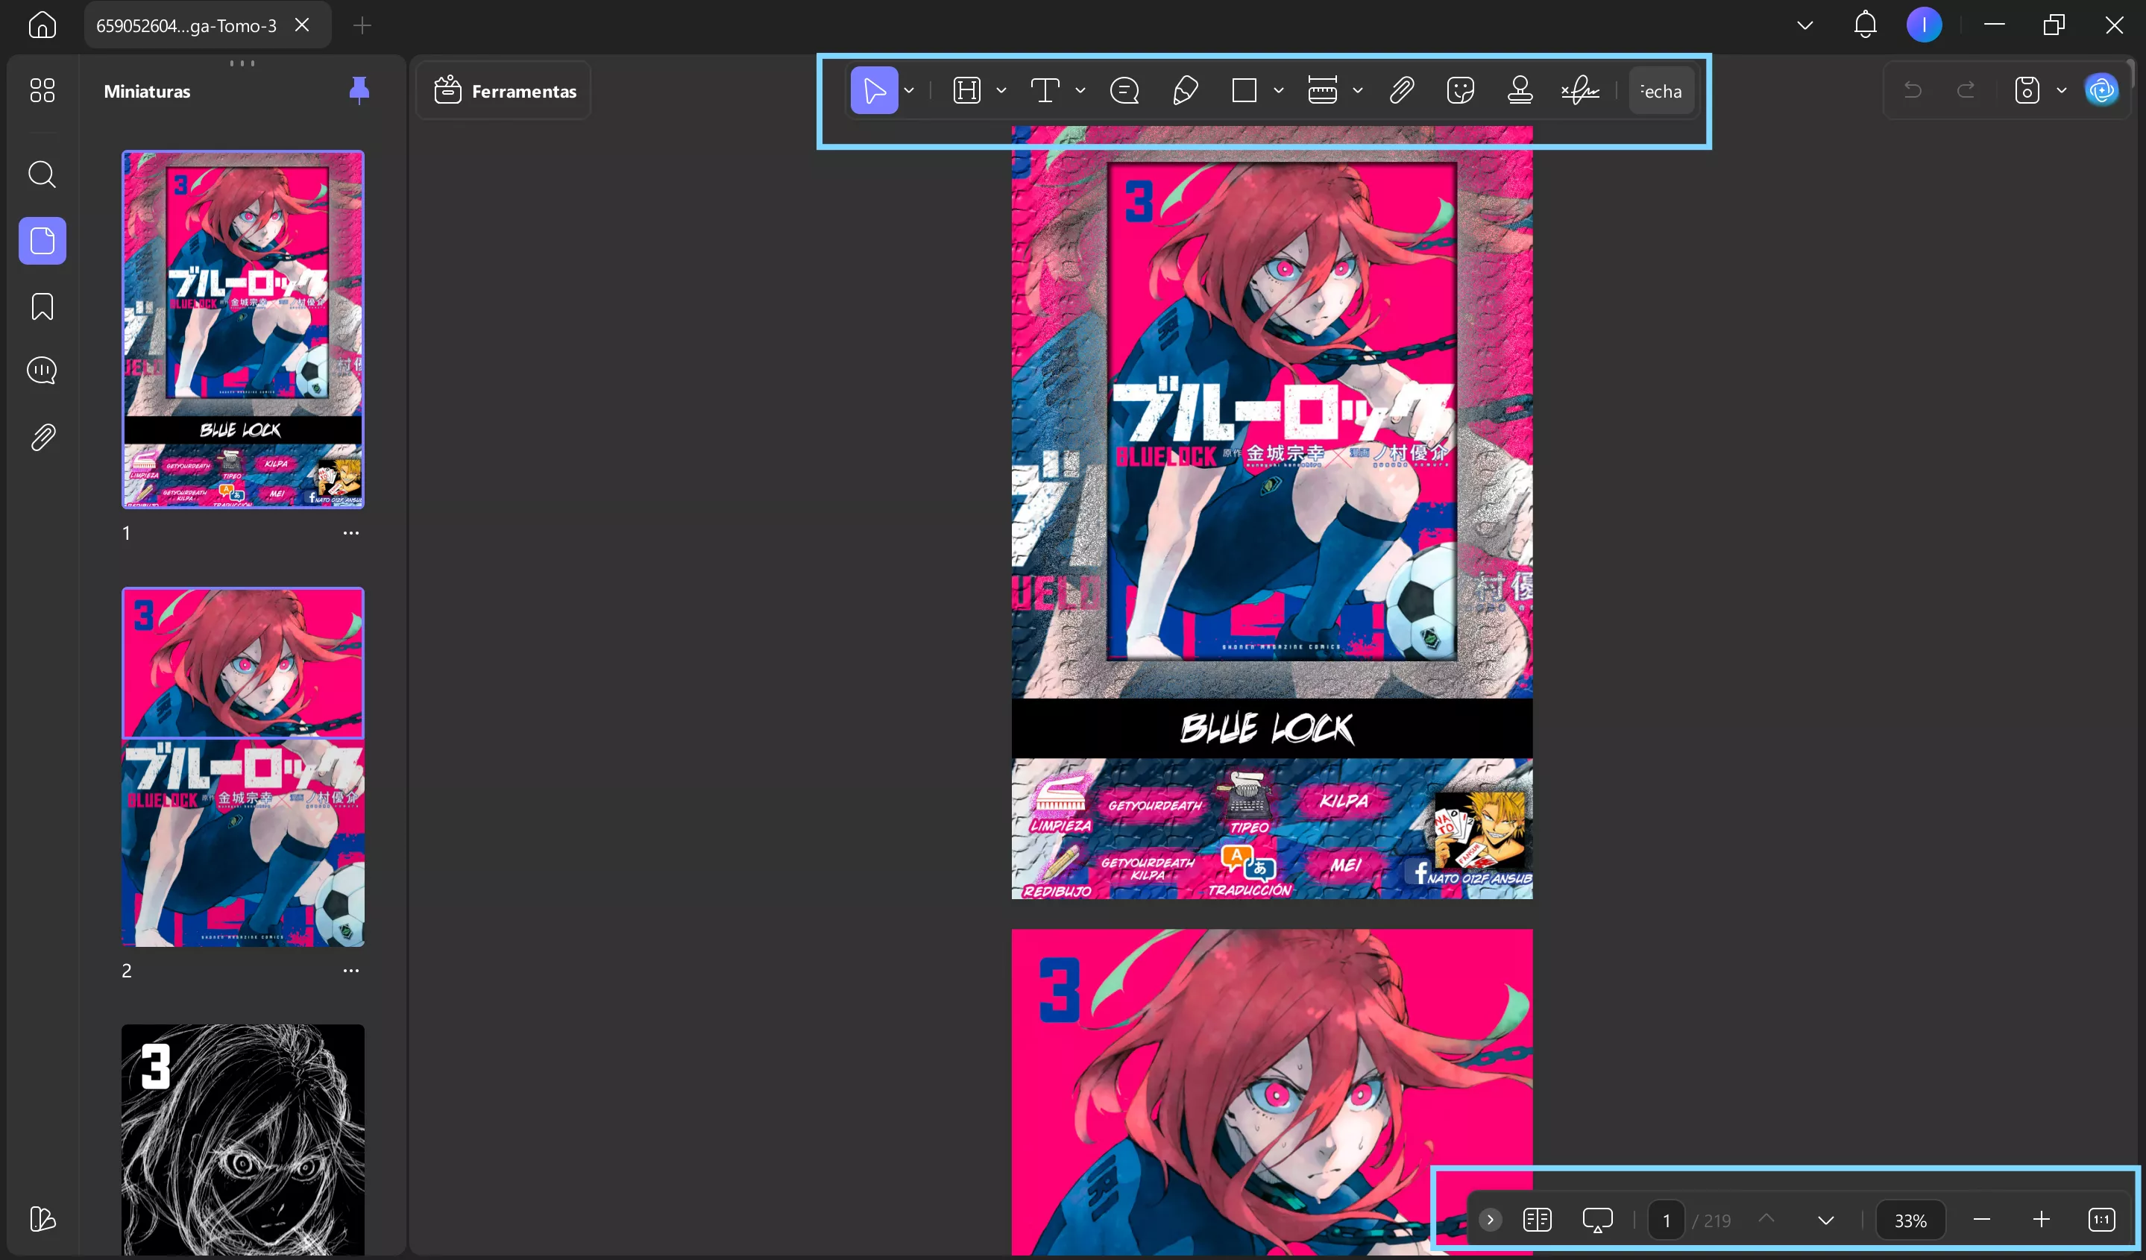Expand the shape tool dropdown arrow
The height and width of the screenshot is (1260, 2146).
pos(1278,90)
